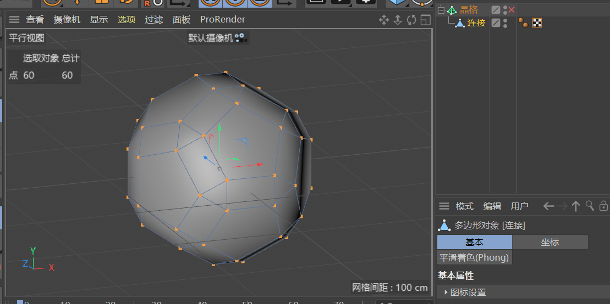Switch to the 坐标 tab
The height and width of the screenshot is (304, 610).
(x=550, y=243)
